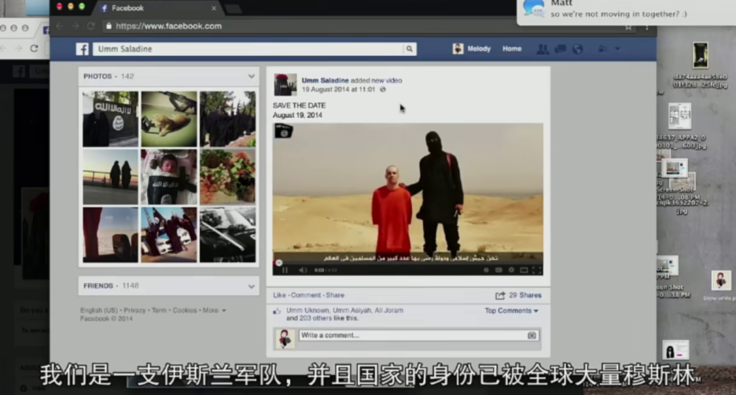Open the Top Comments dropdown
Viewport: 736px width, 395px height.
pyautogui.click(x=511, y=311)
